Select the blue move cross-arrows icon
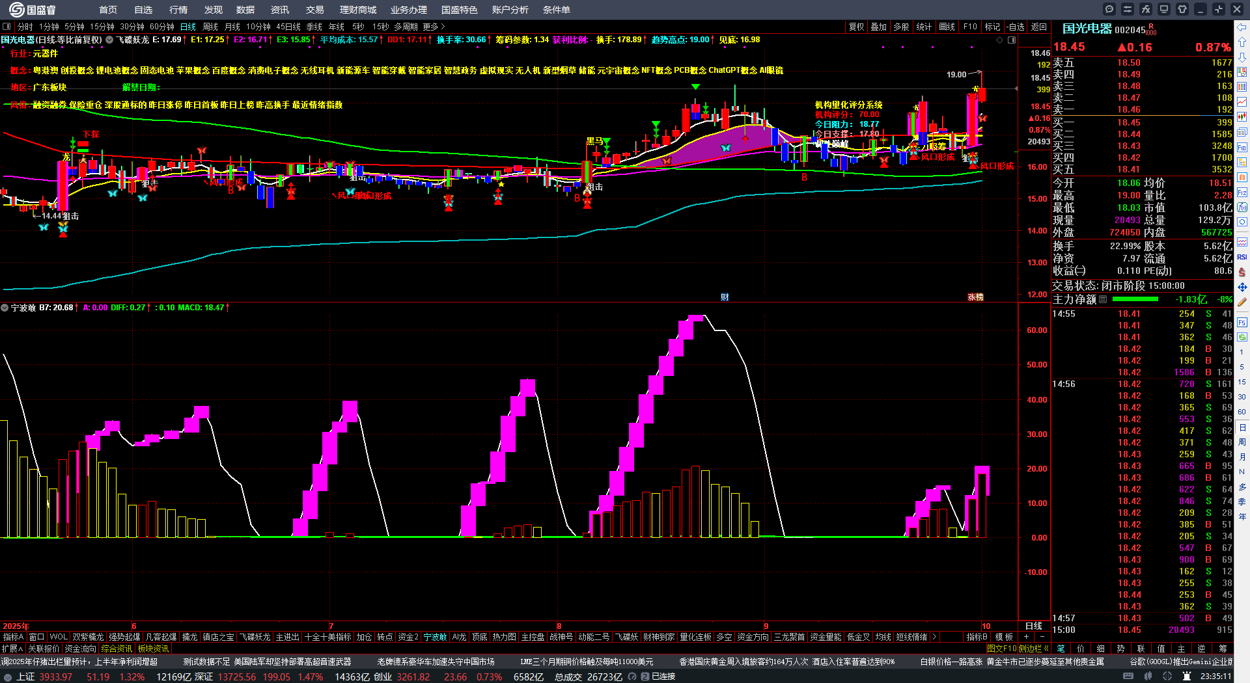 [x=1242, y=287]
